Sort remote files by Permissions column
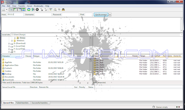 [x=167, y=56]
